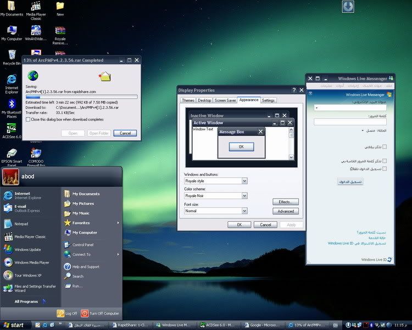Click the abod user account picture

(11, 177)
